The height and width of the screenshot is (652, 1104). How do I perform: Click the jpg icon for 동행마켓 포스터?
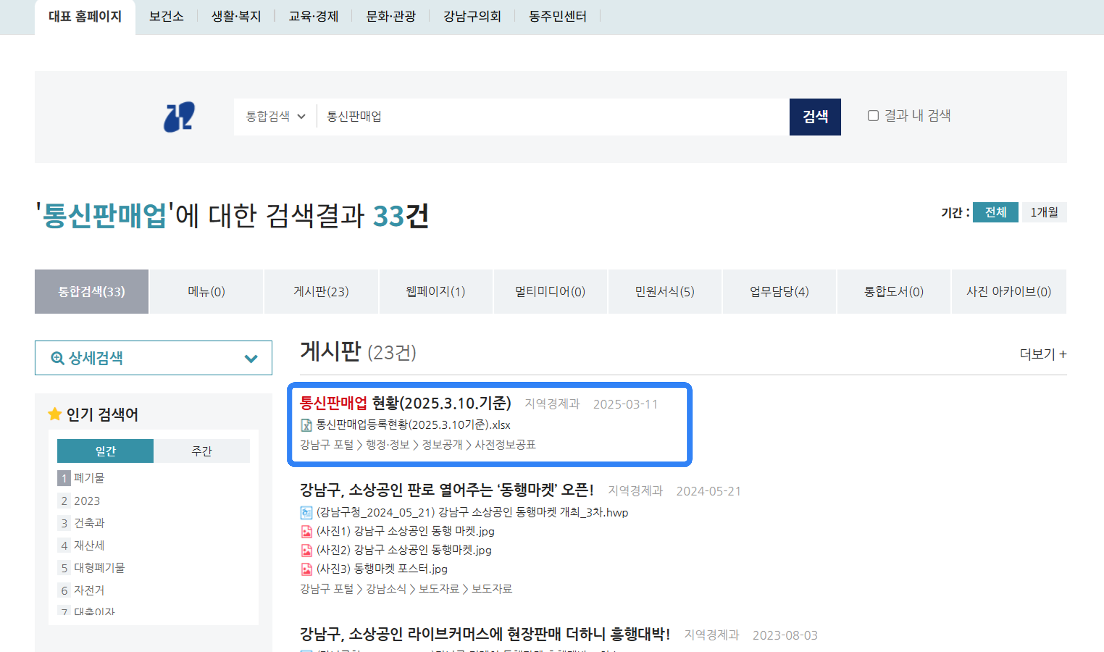tap(306, 569)
